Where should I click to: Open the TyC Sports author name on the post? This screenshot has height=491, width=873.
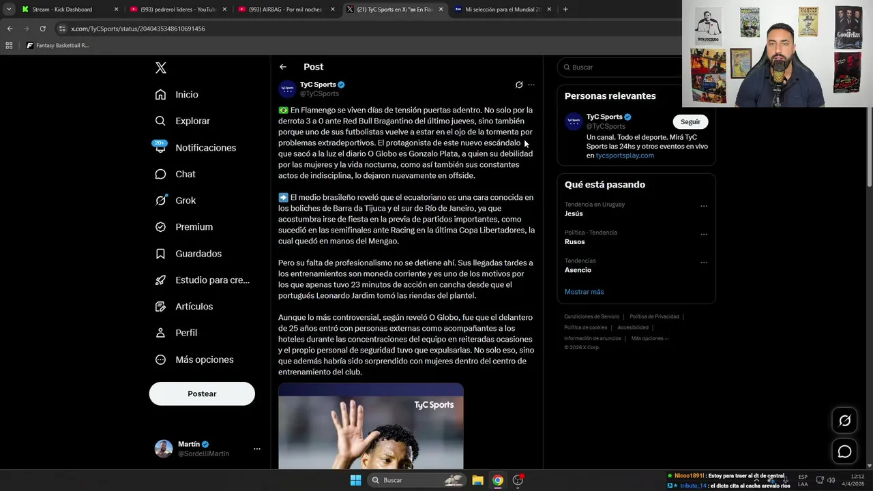pos(318,85)
